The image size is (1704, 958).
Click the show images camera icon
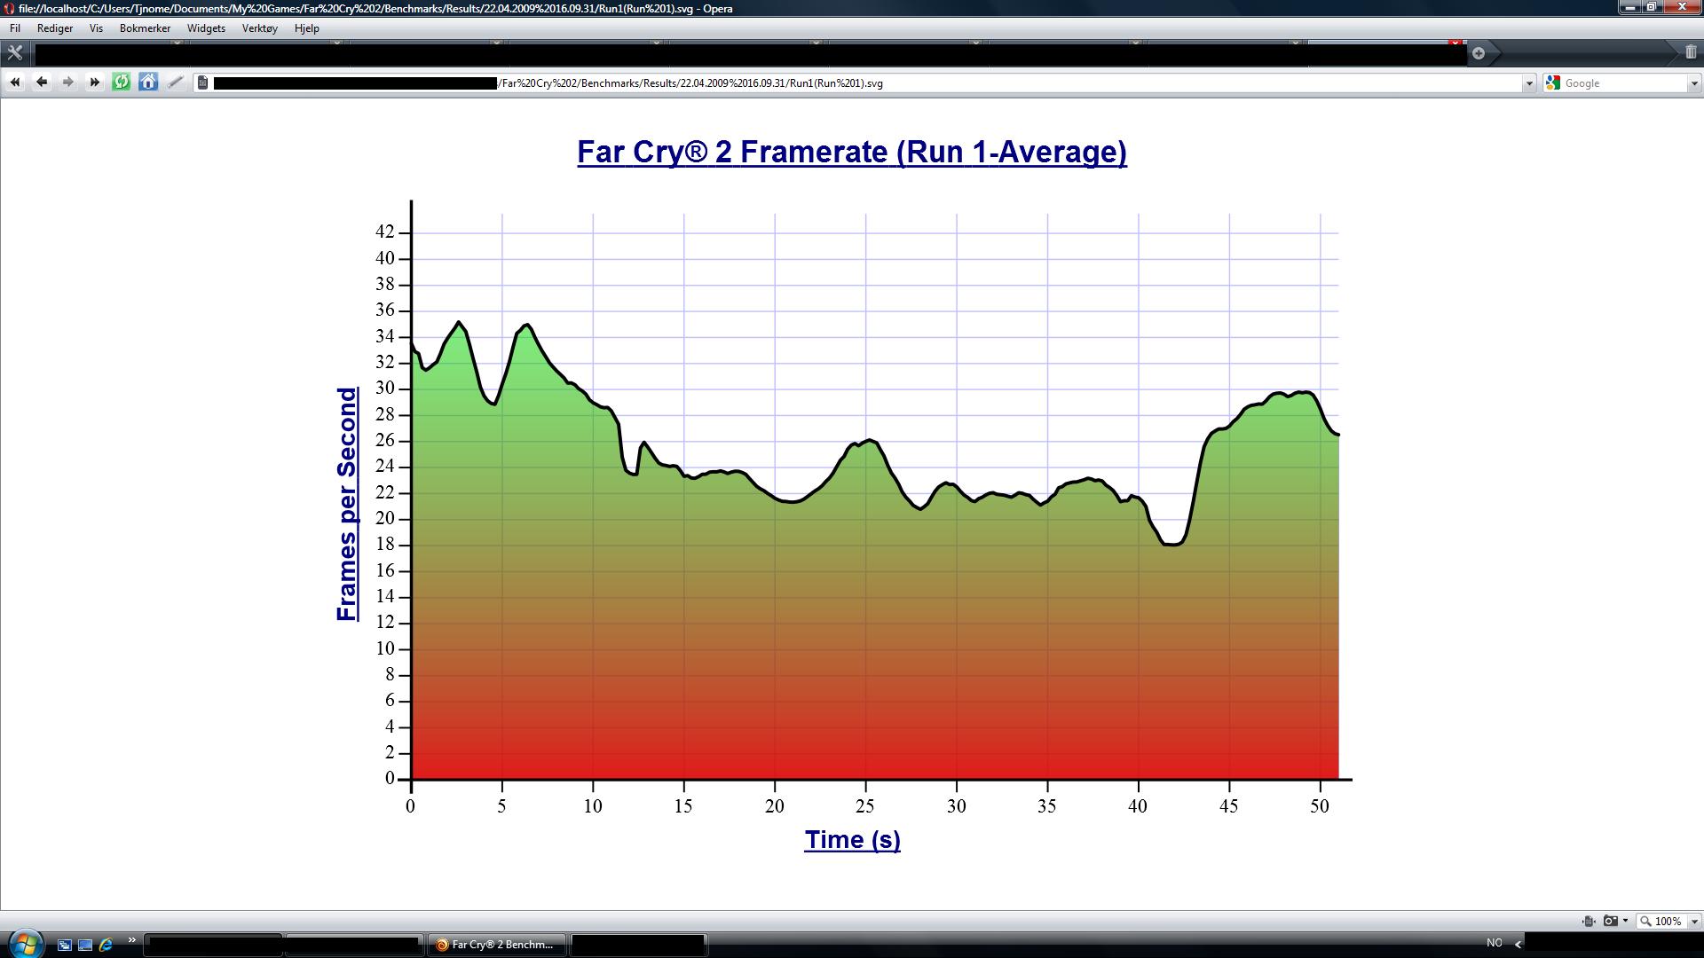coord(1610,921)
